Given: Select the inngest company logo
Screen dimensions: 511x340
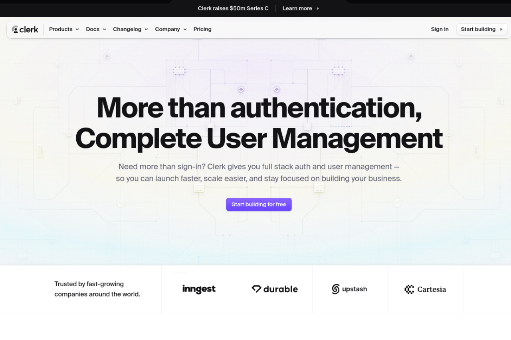Looking at the screenshot, I should (x=199, y=289).
